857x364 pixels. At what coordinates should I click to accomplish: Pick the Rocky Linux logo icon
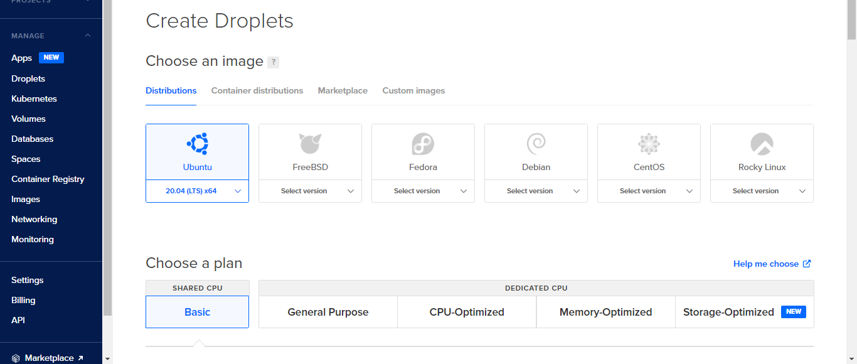point(762,144)
